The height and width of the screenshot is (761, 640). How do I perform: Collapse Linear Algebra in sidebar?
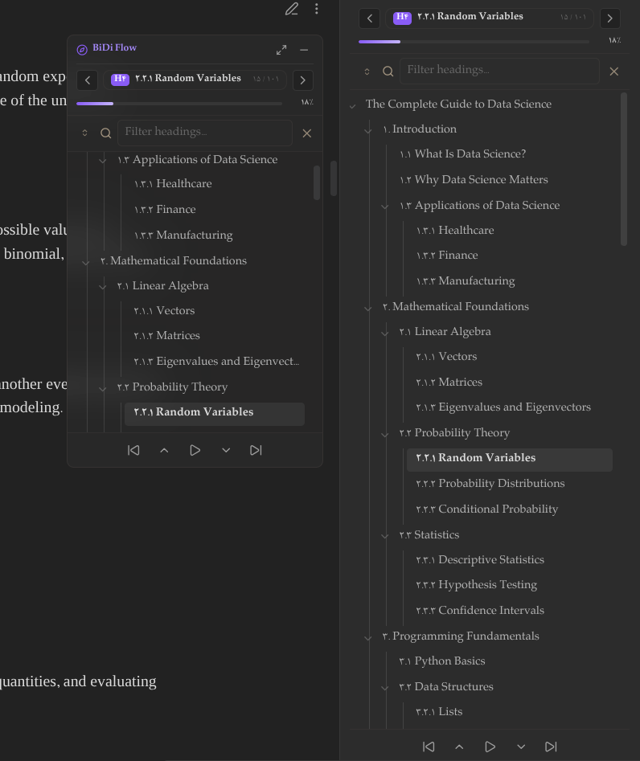(x=385, y=333)
